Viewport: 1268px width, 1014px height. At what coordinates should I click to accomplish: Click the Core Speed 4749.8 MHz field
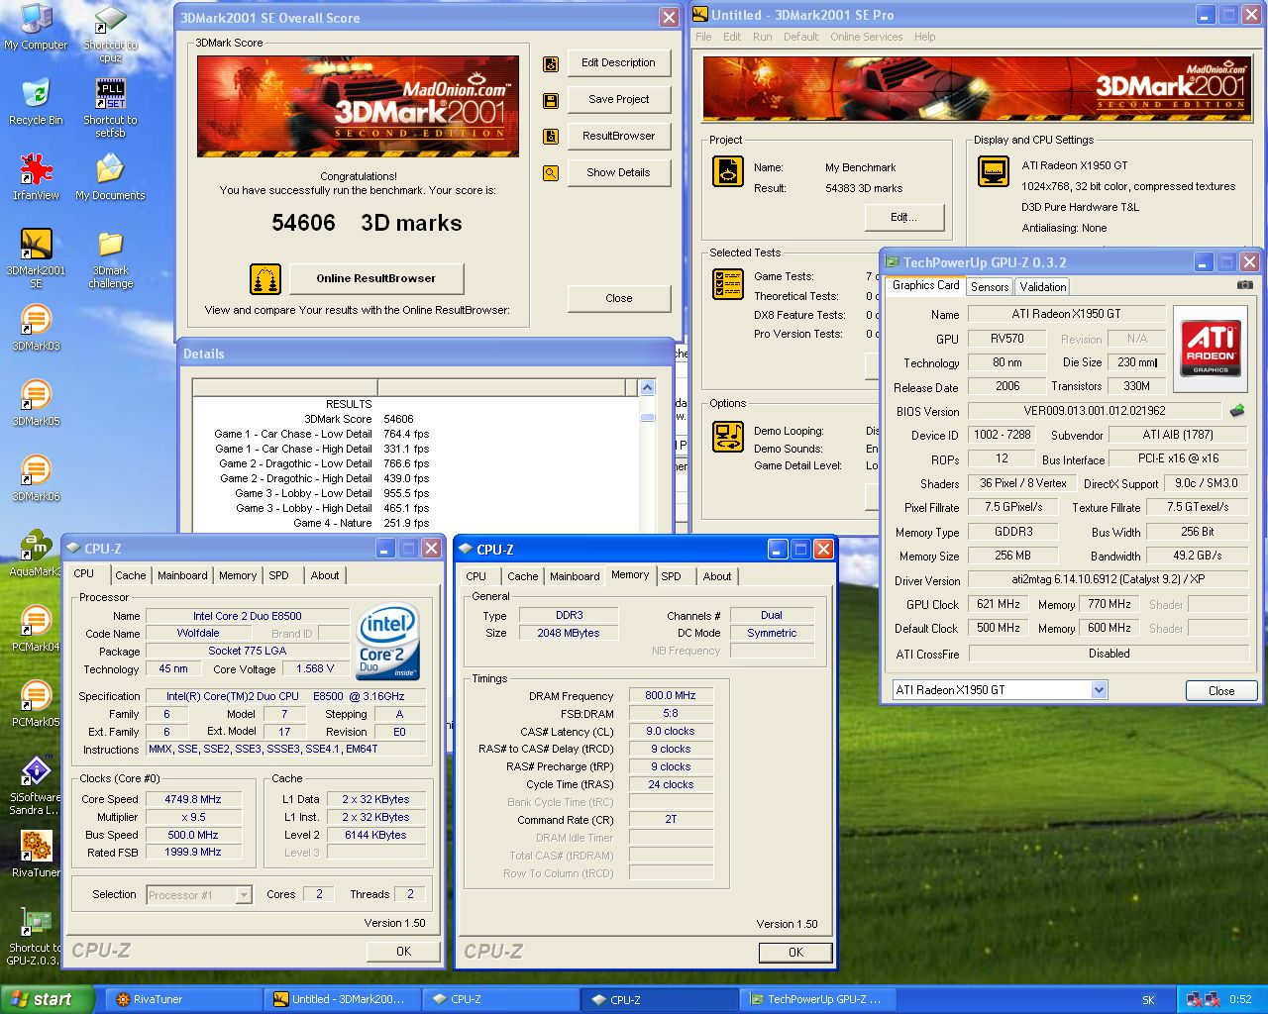click(x=193, y=799)
